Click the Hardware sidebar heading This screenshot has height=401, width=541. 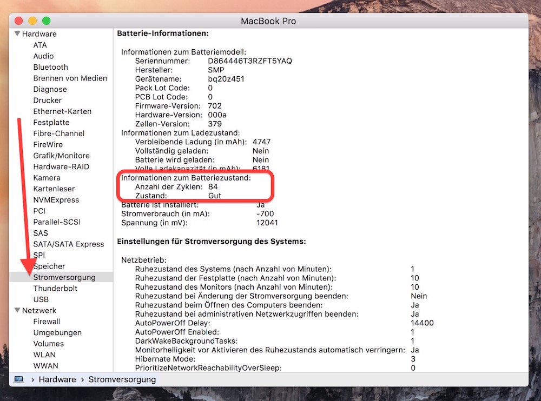pyautogui.click(x=39, y=34)
